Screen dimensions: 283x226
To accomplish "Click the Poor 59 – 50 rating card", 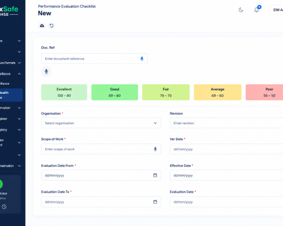I will click(264, 92).
